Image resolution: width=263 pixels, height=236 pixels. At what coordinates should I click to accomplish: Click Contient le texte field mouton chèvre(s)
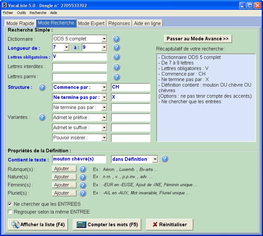(x=79, y=159)
